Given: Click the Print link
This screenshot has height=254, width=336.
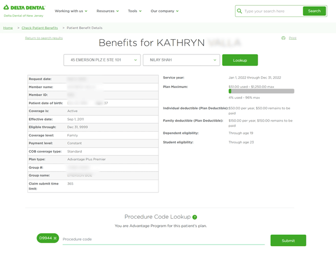Looking at the screenshot, I should pyautogui.click(x=292, y=38).
